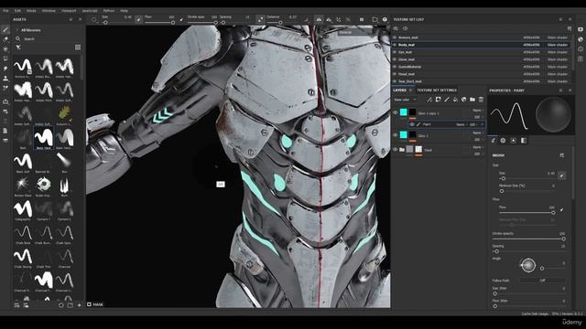
Task: Select the Material Picker tool
Action: pyautogui.click(x=5, y=88)
